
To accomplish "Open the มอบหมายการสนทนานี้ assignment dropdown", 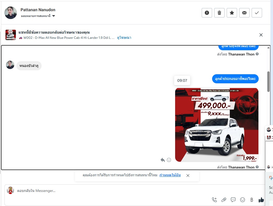I will click(x=38, y=16).
